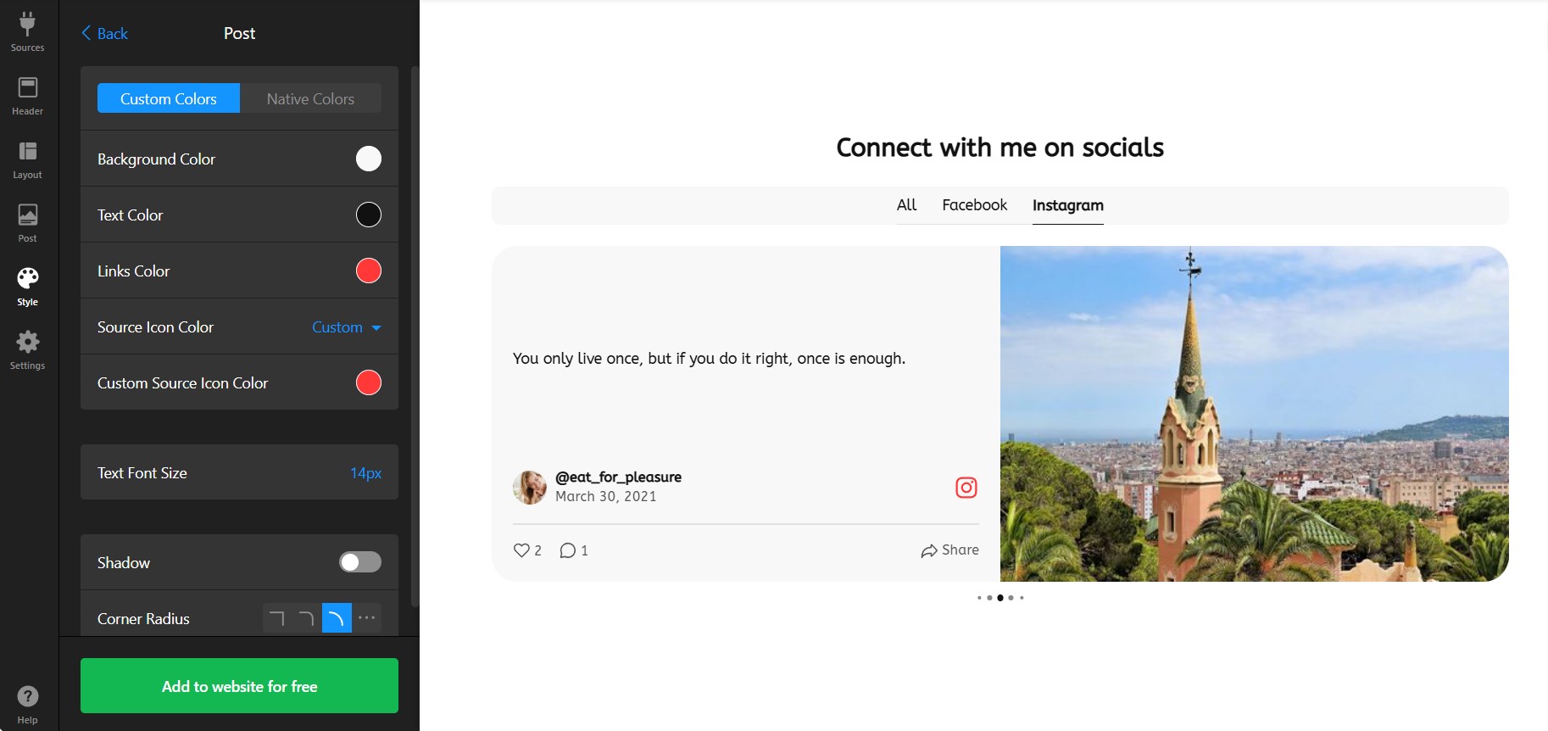Click the post caption quote text

click(709, 359)
